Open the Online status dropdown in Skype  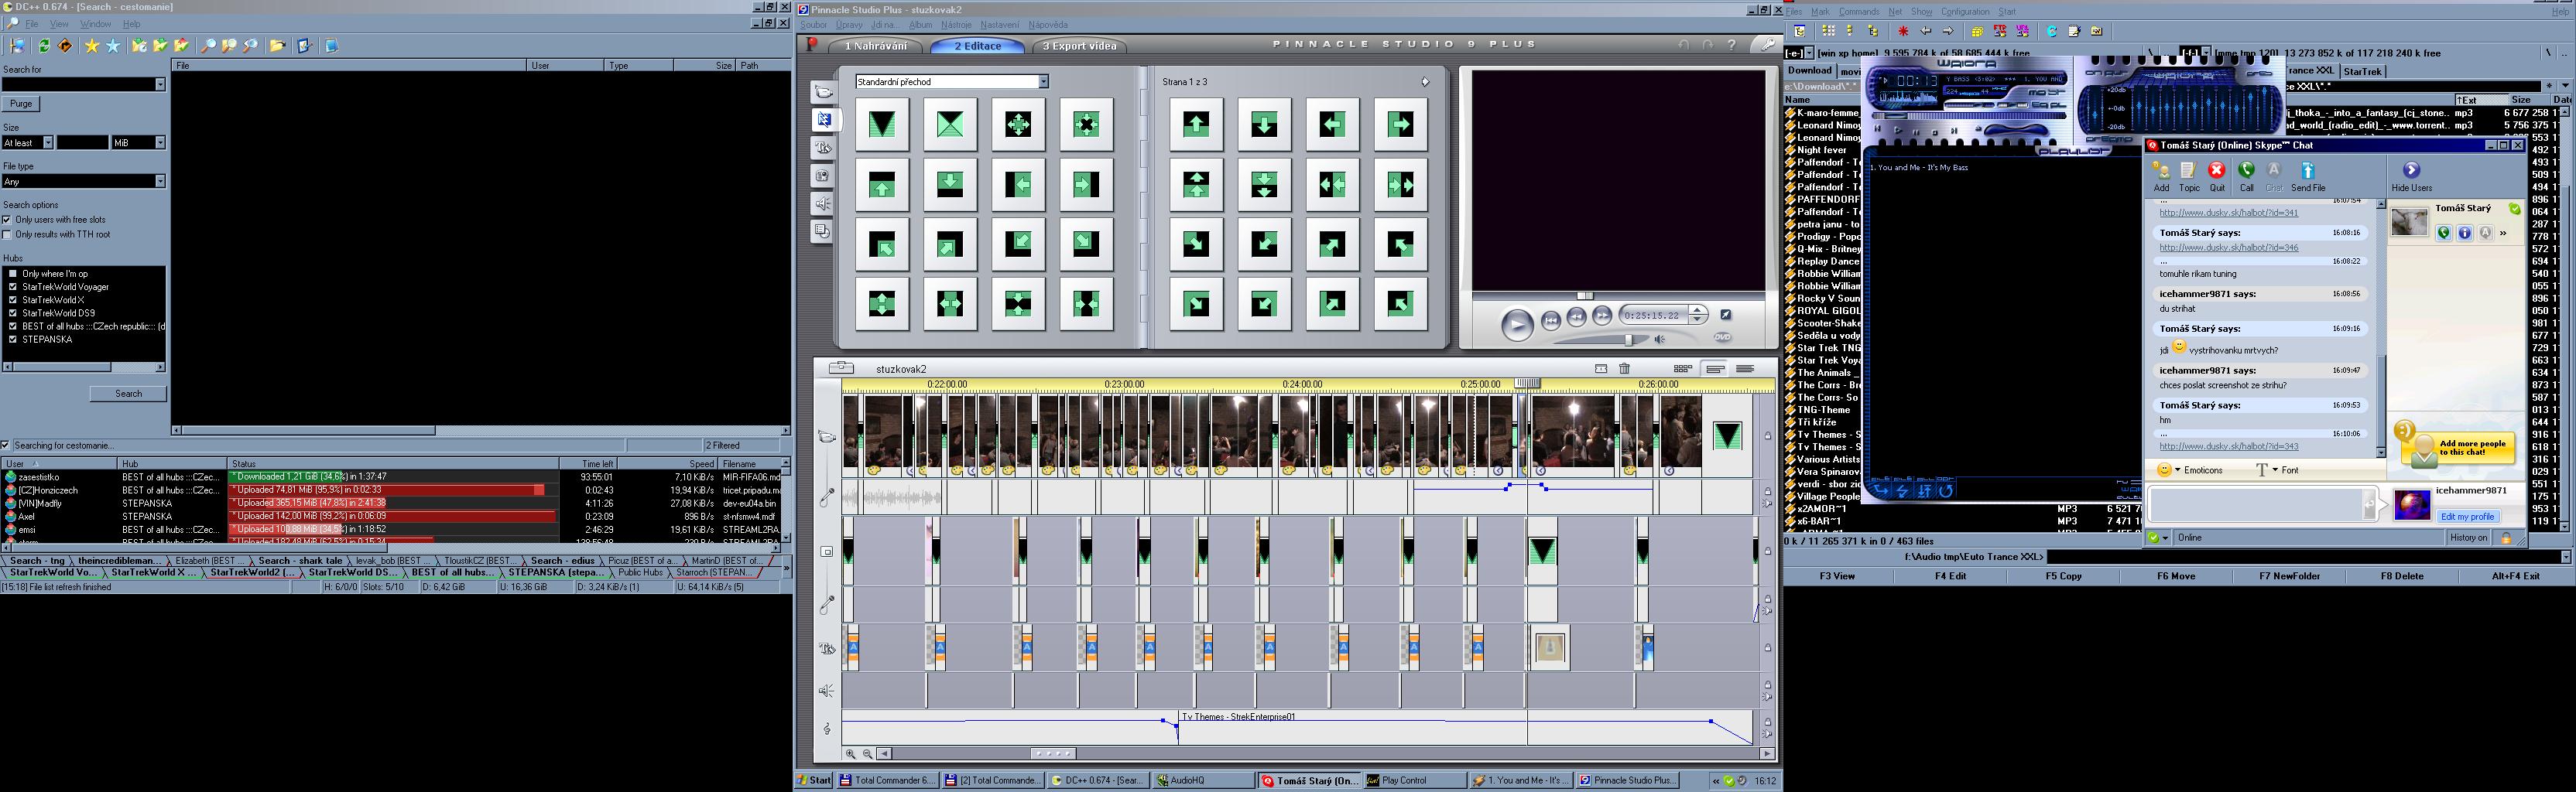tap(2165, 538)
